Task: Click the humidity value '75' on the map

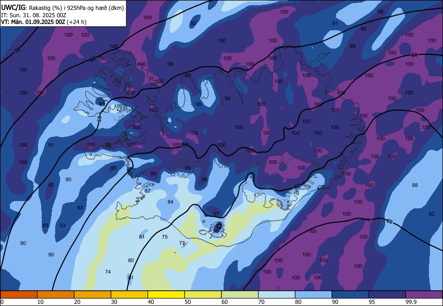Action: [x=165, y=237]
